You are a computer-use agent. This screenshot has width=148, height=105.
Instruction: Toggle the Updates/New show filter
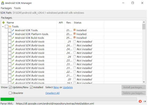tap(10, 87)
